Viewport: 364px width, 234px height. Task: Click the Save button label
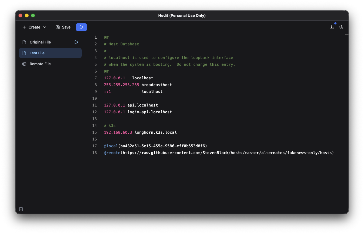pos(66,27)
